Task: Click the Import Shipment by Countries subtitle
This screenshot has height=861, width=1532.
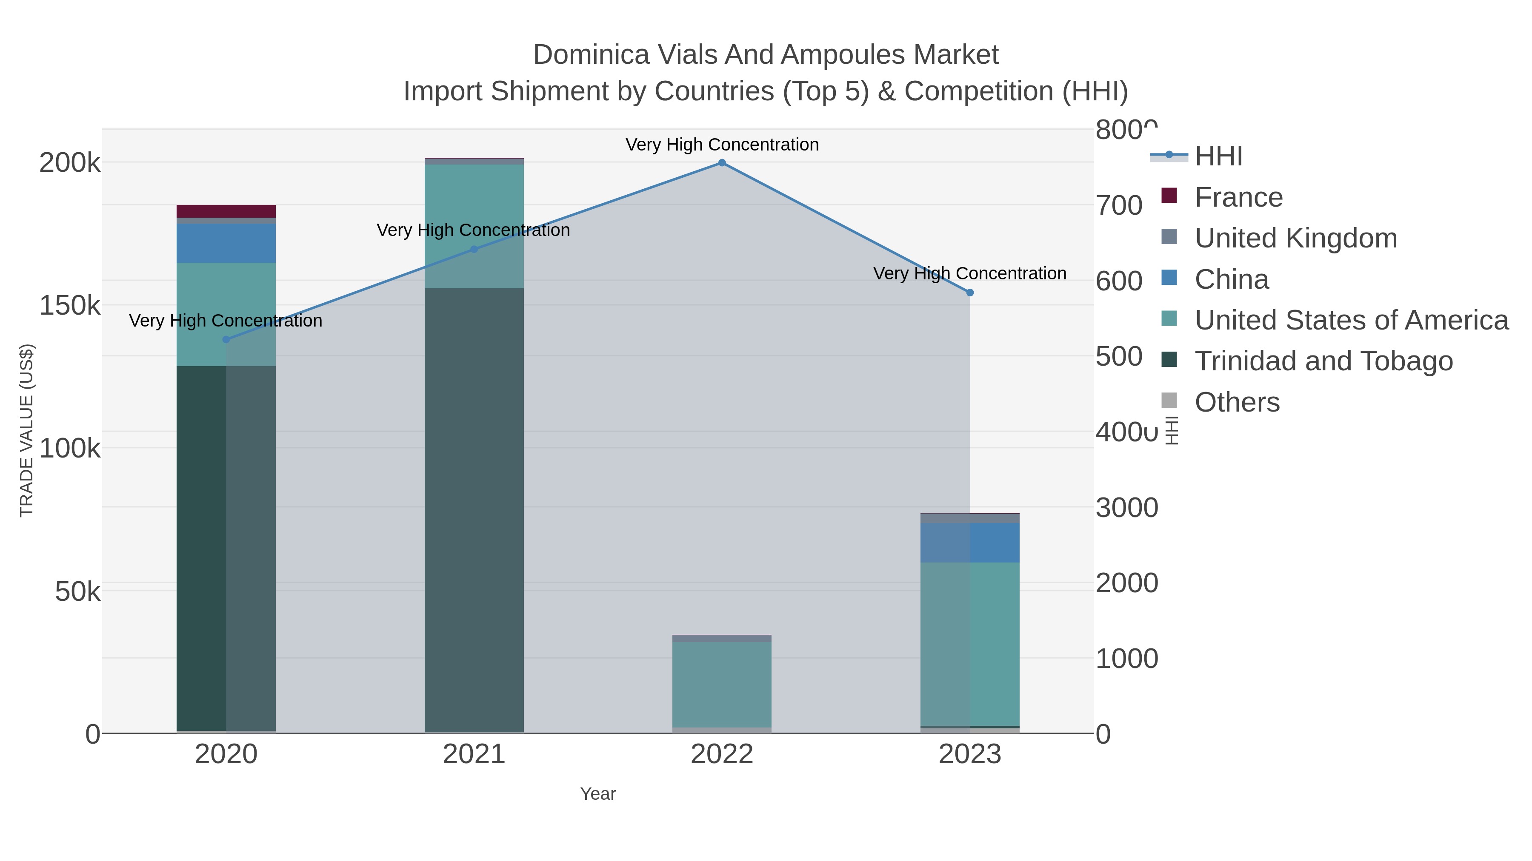Action: point(766,91)
